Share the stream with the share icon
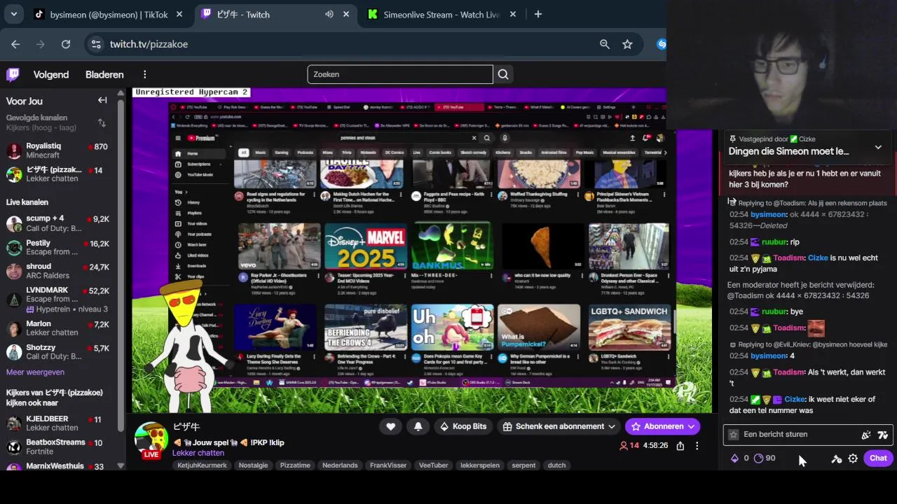 pos(680,445)
